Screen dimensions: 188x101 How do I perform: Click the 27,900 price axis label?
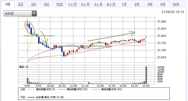[161, 22]
